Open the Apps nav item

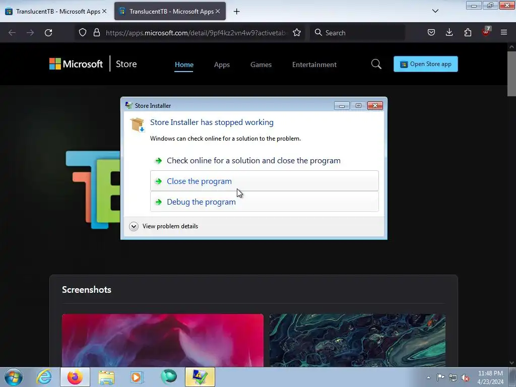coord(222,64)
